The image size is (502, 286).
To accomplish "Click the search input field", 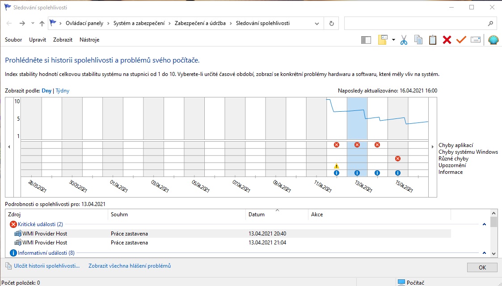I will (x=415, y=23).
